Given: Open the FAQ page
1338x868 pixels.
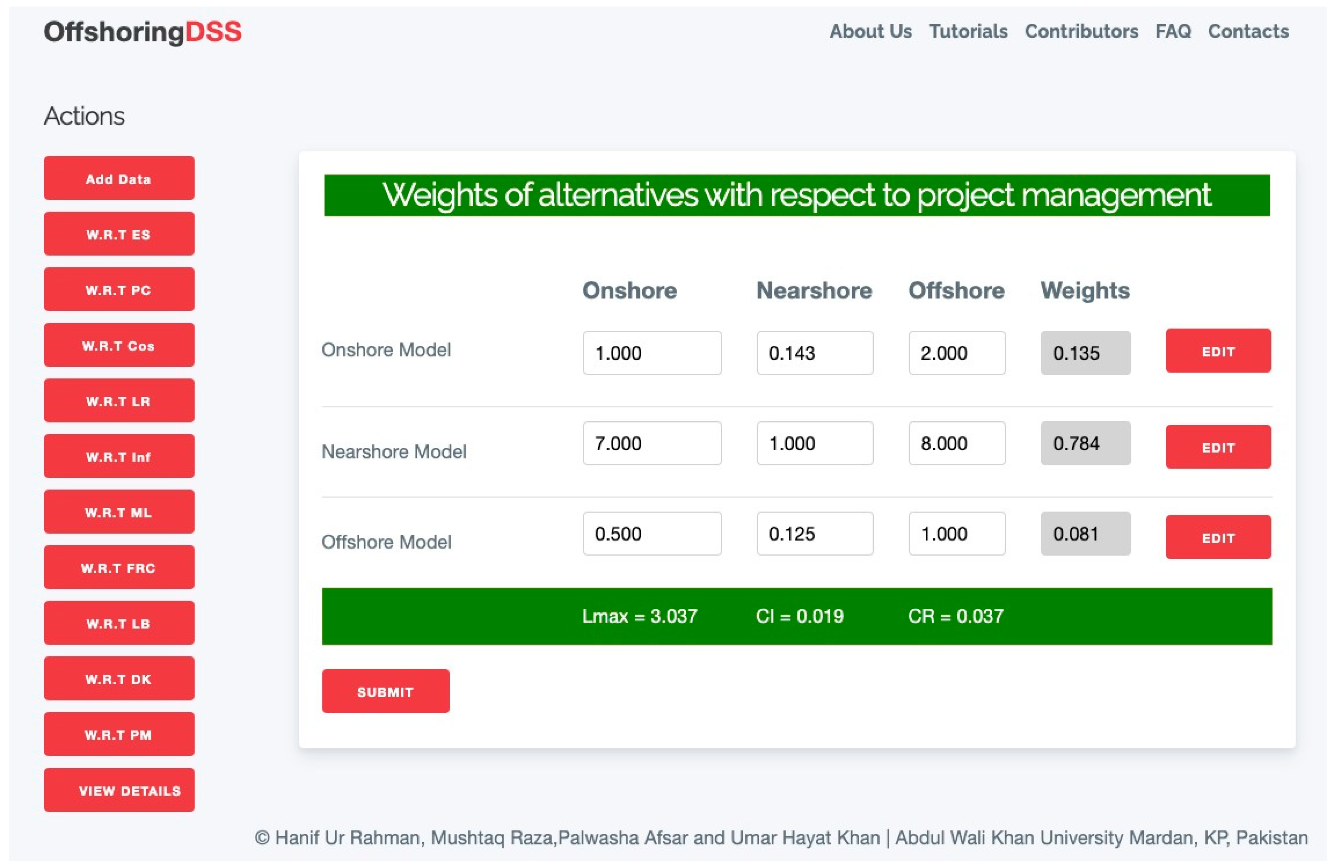Looking at the screenshot, I should pos(1173,31).
